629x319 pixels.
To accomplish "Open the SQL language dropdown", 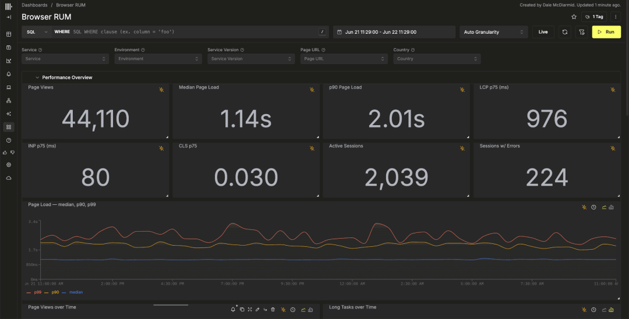I will click(x=37, y=31).
